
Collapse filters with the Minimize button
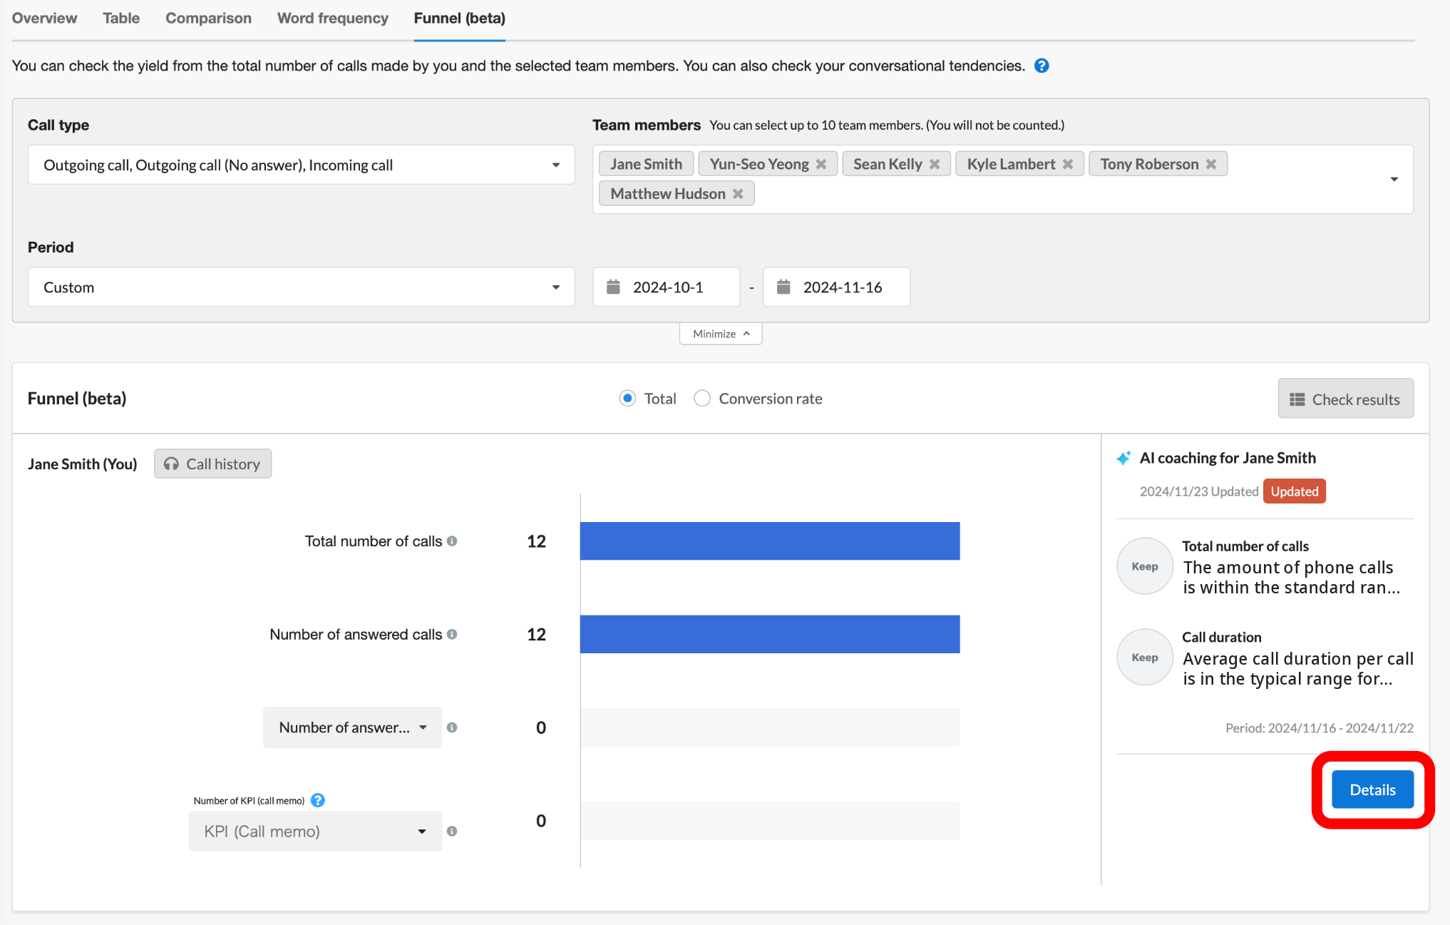pos(721,334)
